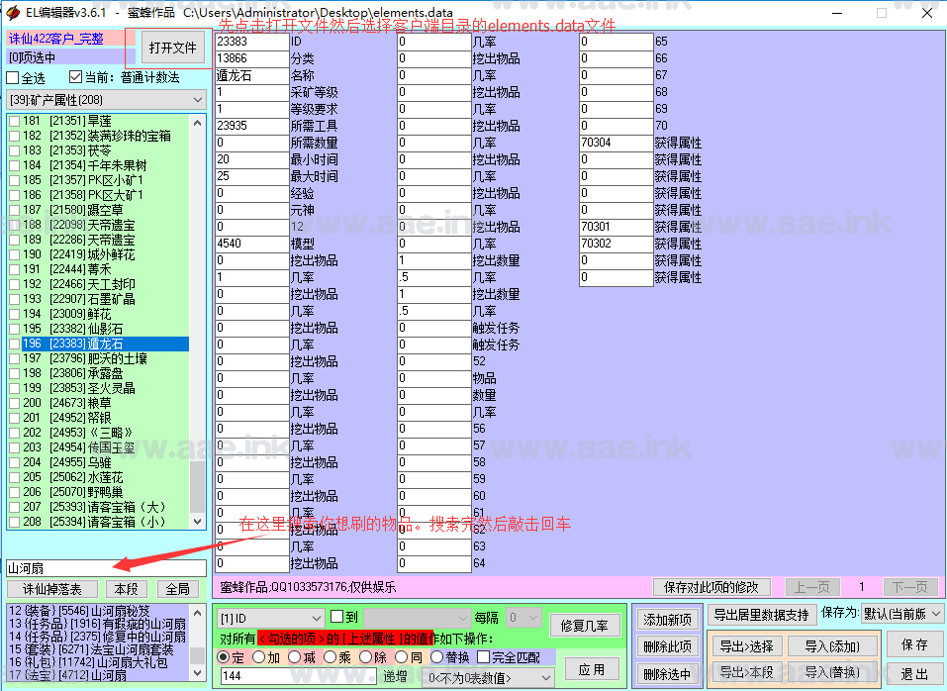Click the 保存对此项的修改 button
The height and width of the screenshot is (691, 947).
(712, 587)
